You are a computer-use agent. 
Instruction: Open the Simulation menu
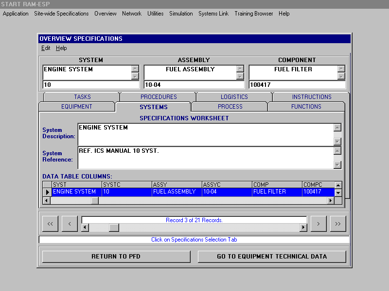(181, 14)
